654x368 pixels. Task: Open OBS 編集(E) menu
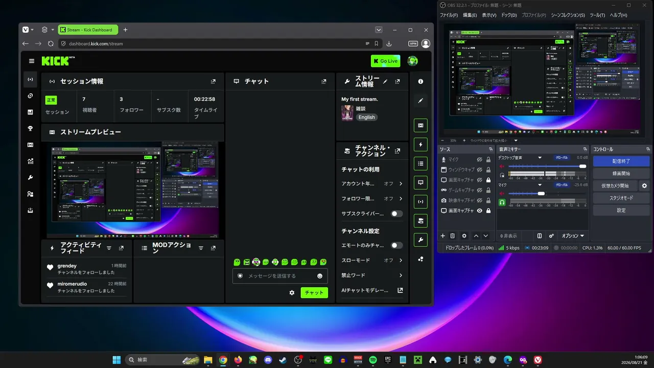[470, 15]
